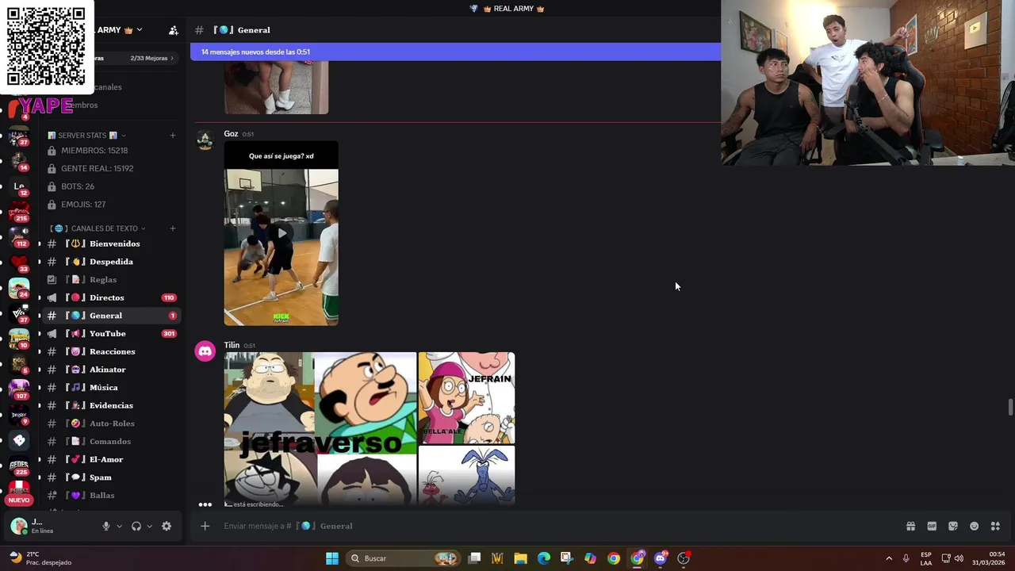The width and height of the screenshot is (1015, 571).
Task: Open the headphones output options arrow
Action: pyautogui.click(x=149, y=526)
